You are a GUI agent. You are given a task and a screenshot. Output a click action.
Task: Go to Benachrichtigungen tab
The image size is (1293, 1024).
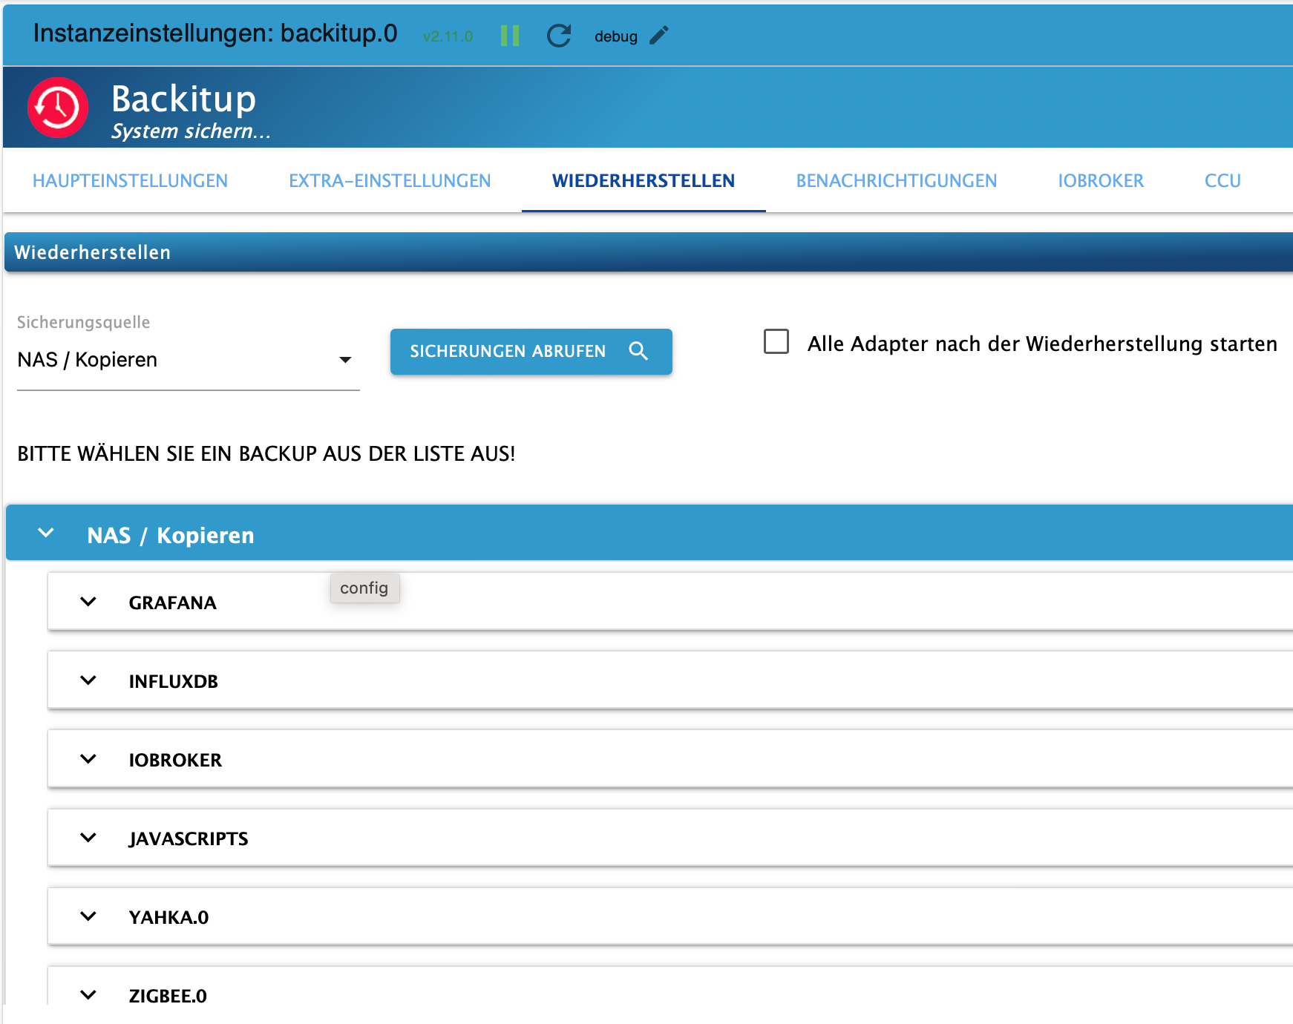(x=896, y=181)
